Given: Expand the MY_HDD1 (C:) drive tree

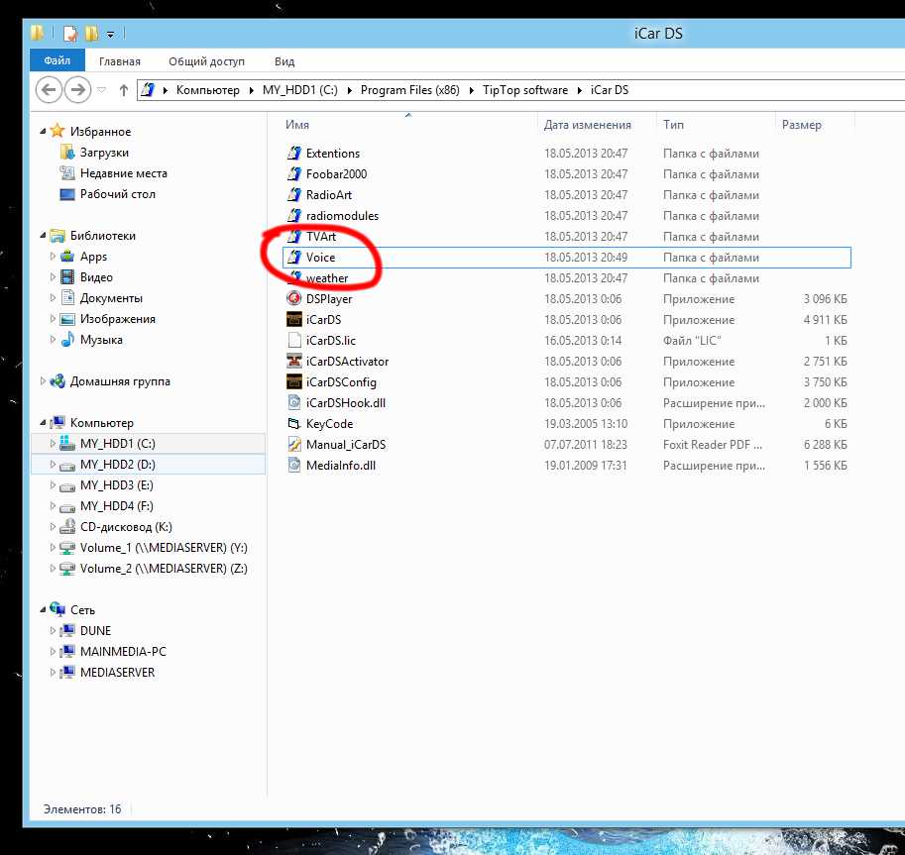Looking at the screenshot, I should pyautogui.click(x=54, y=444).
